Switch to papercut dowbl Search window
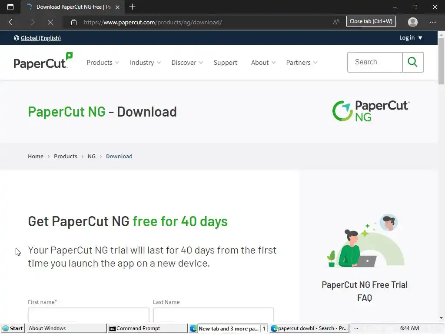 (309, 328)
